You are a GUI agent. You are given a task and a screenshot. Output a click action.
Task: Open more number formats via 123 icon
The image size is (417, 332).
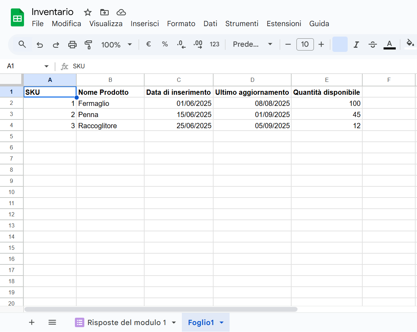pos(215,45)
